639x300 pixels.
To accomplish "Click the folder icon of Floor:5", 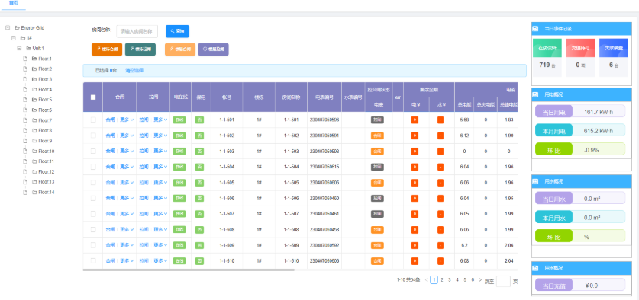I will pyautogui.click(x=34, y=100).
